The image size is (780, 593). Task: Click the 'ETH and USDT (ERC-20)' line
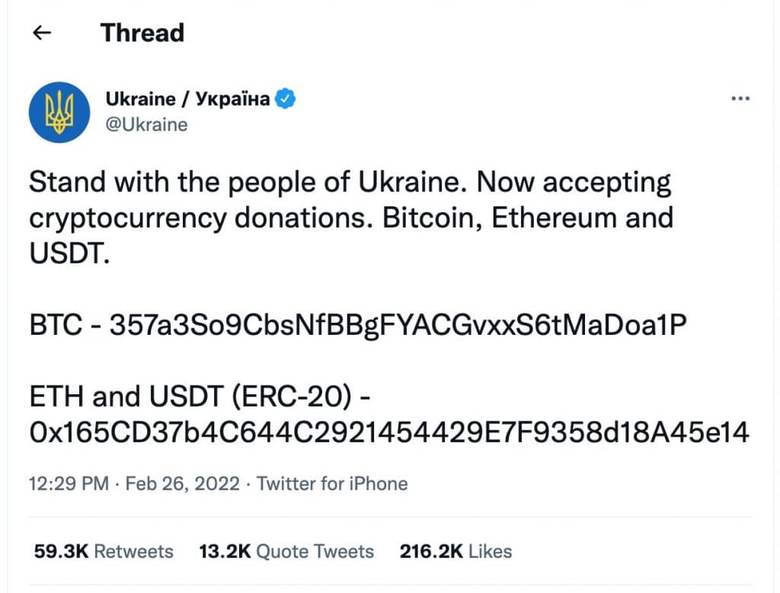pos(200,396)
